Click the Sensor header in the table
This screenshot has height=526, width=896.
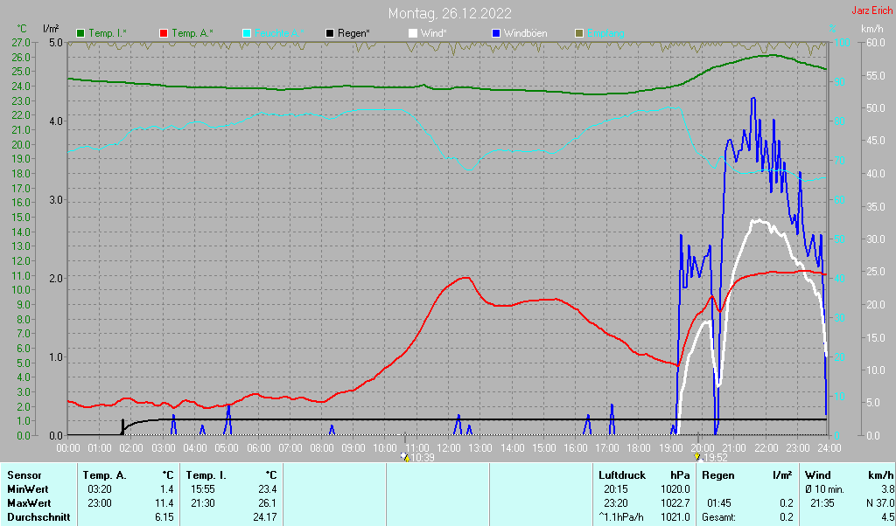pyautogui.click(x=24, y=476)
